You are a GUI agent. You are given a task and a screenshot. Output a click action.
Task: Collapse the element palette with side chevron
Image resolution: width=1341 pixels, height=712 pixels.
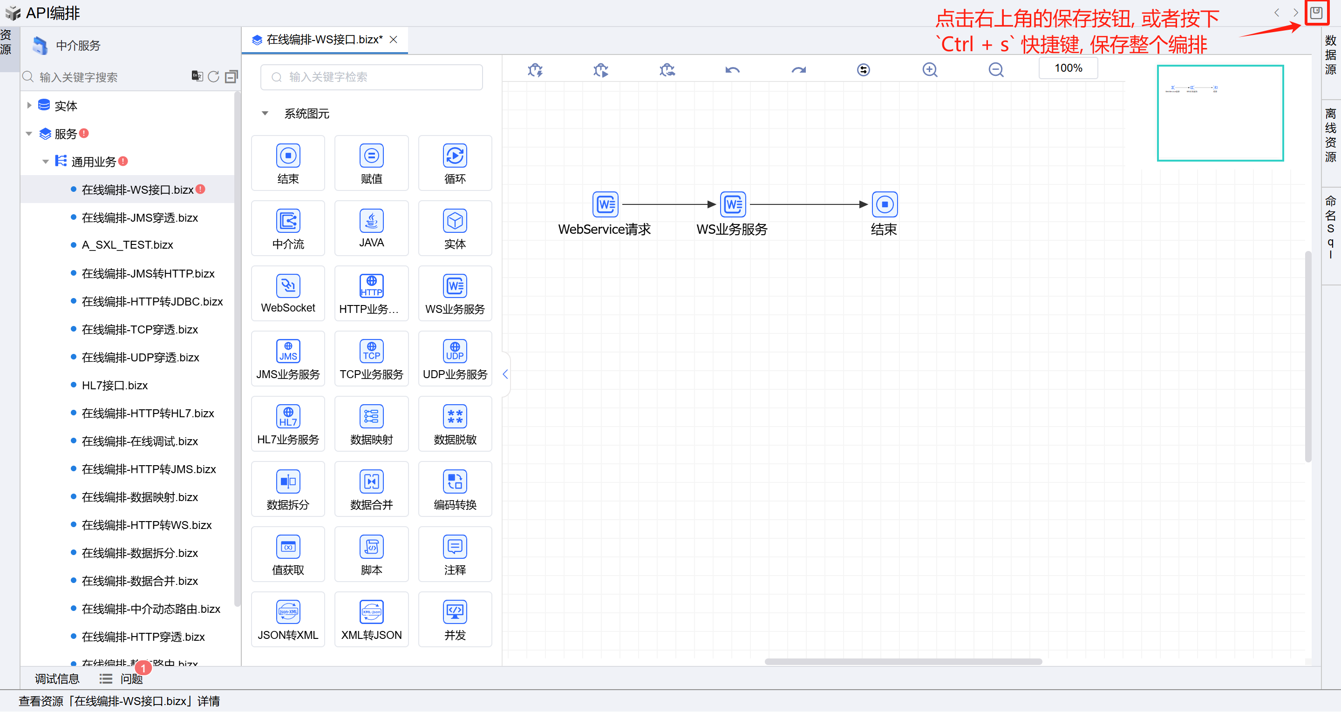coord(505,374)
